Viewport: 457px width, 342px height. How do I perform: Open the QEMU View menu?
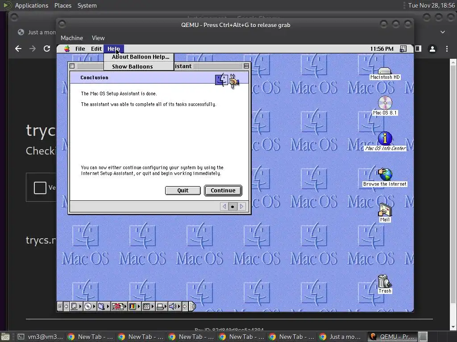[98, 38]
